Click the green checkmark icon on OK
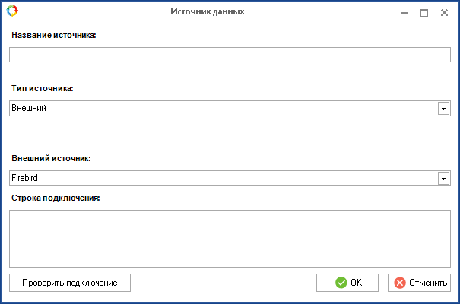Screen dimensions: 460x304 click(341, 283)
